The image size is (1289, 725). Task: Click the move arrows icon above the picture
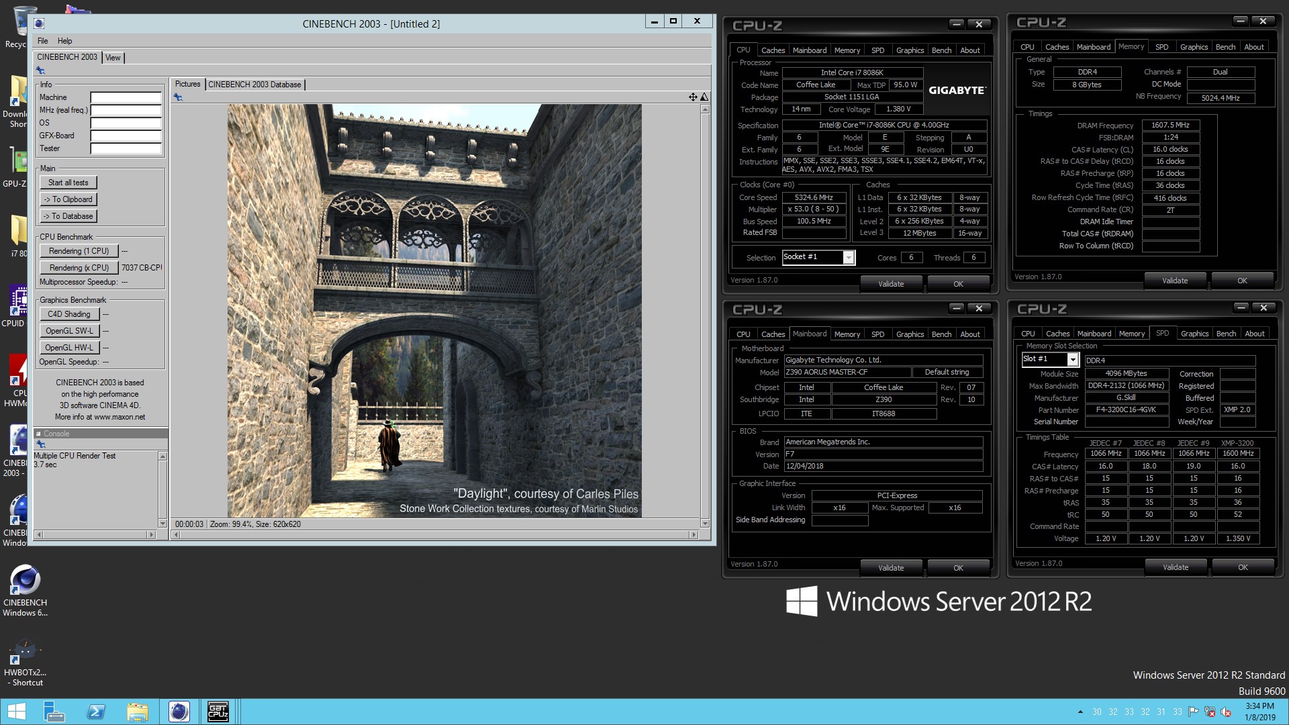[692, 97]
